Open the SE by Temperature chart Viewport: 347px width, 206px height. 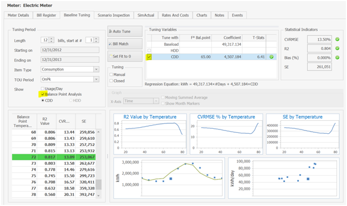[x=302, y=134]
